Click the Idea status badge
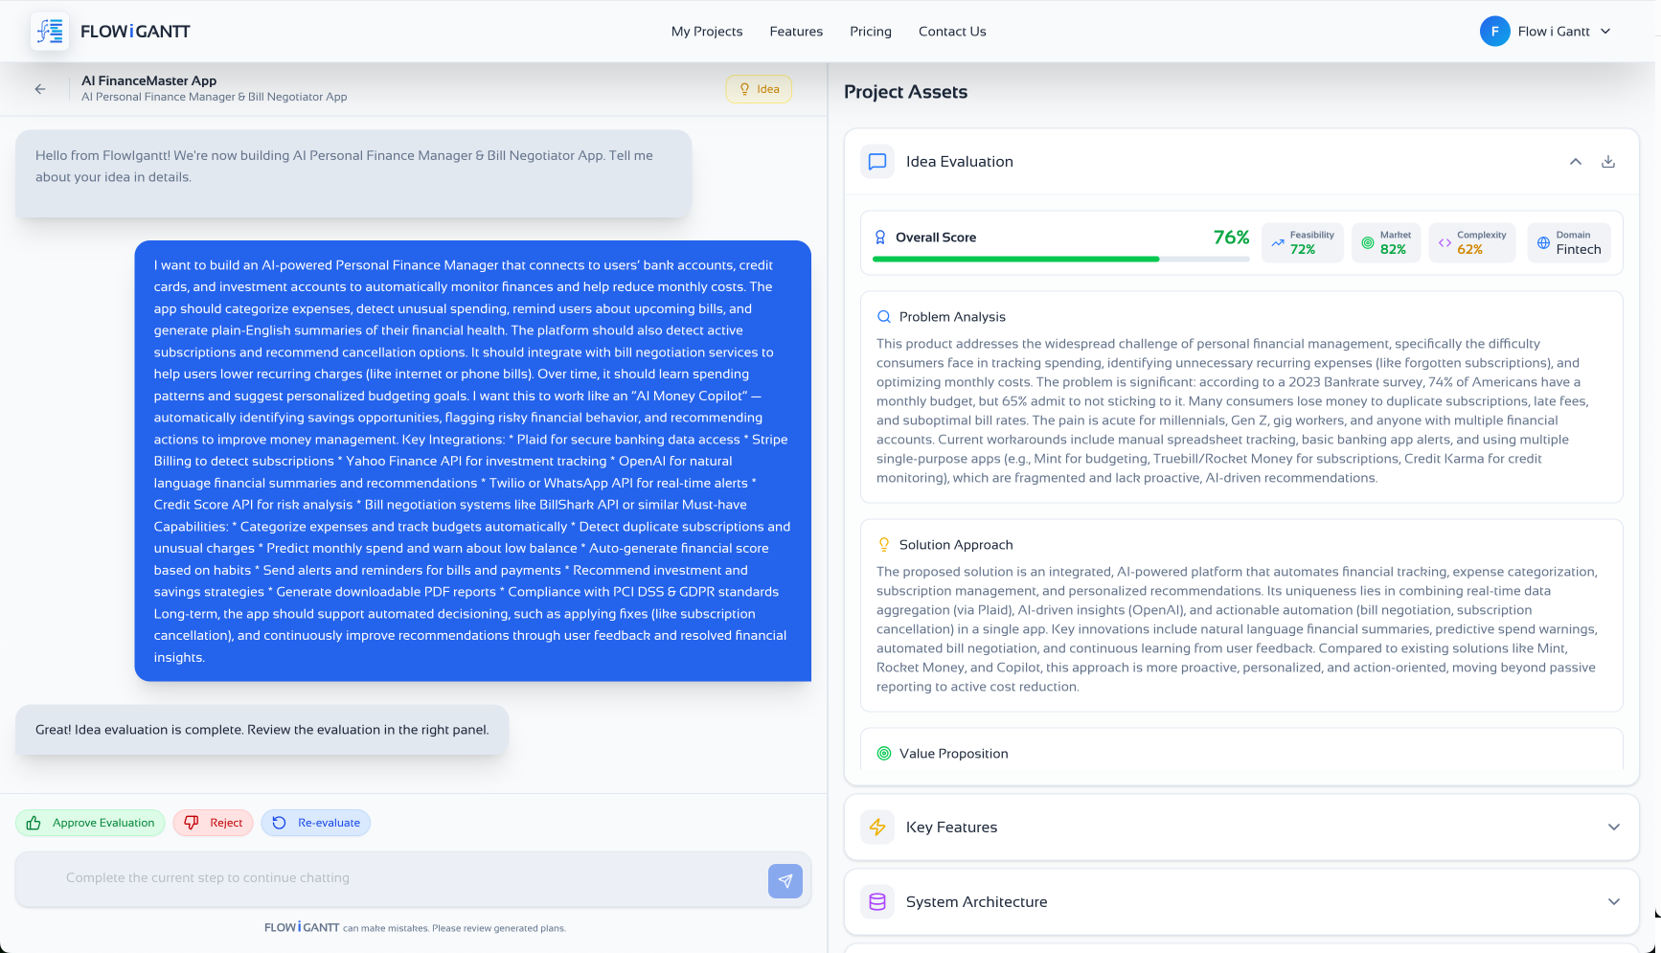Image resolution: width=1661 pixels, height=953 pixels. [x=759, y=89]
